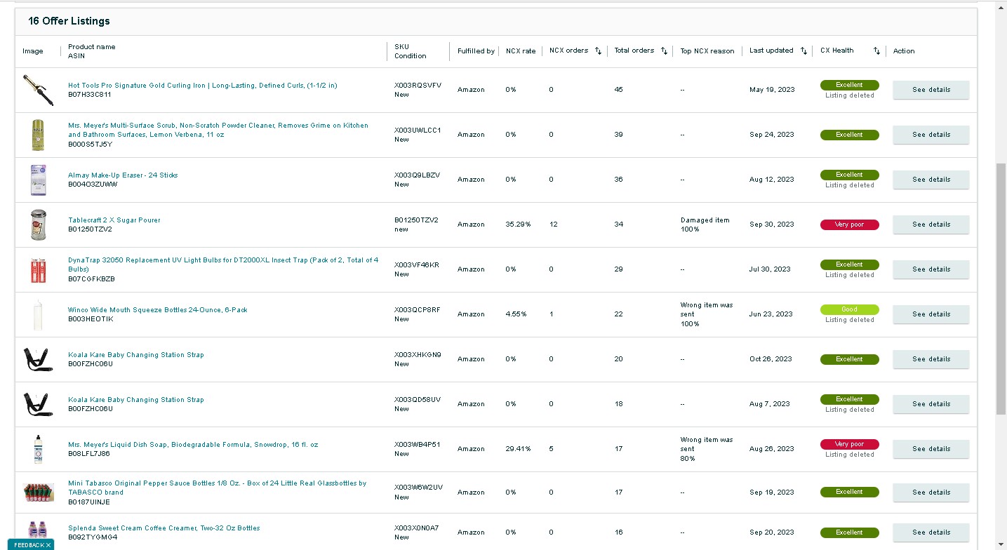Screen dimensions: 1007x550
Task: Open the DynaTrap 32050 Replacement UV Bulbs link
Action: coord(223,264)
